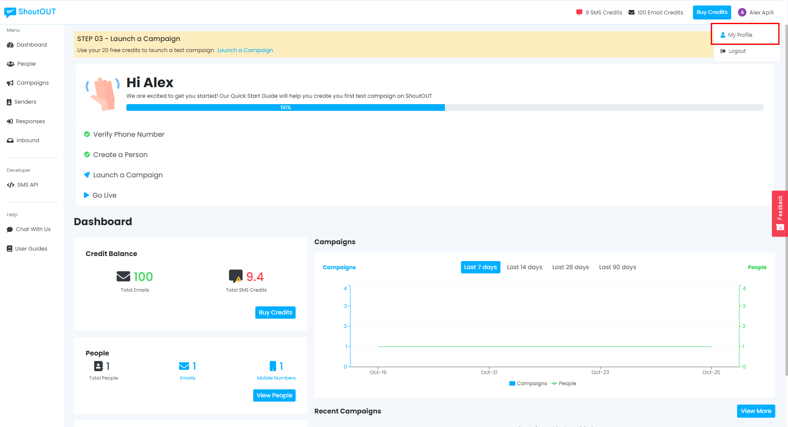Click the Inbound inbox icon
Image resolution: width=788 pixels, height=427 pixels.
(10, 140)
